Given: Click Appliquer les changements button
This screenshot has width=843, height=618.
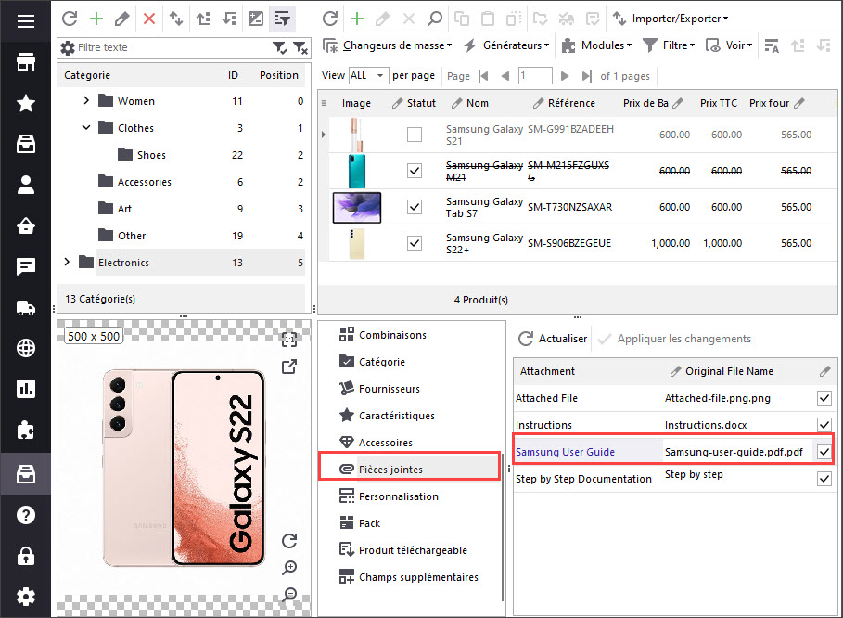Looking at the screenshot, I should click(675, 339).
